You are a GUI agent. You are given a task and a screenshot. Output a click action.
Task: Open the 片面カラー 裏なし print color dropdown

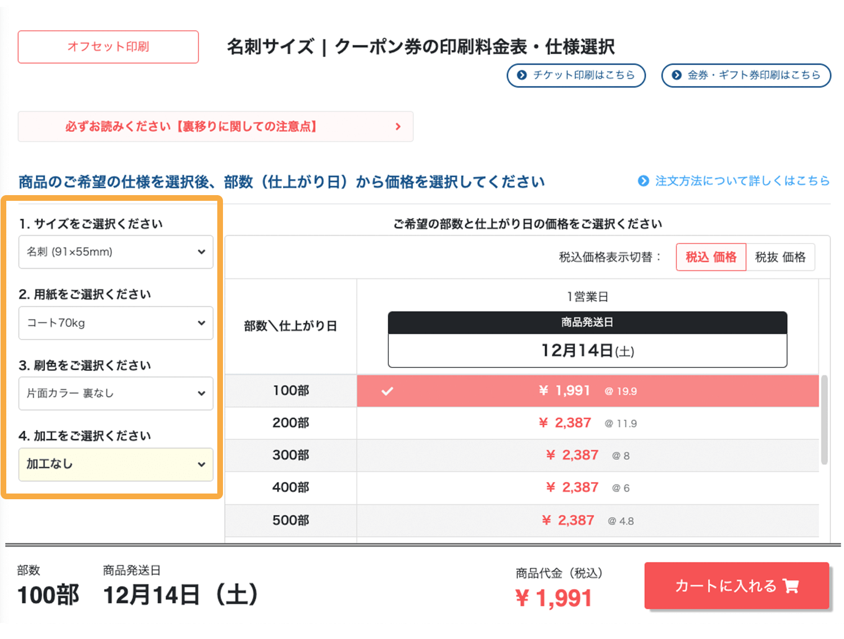point(116,393)
